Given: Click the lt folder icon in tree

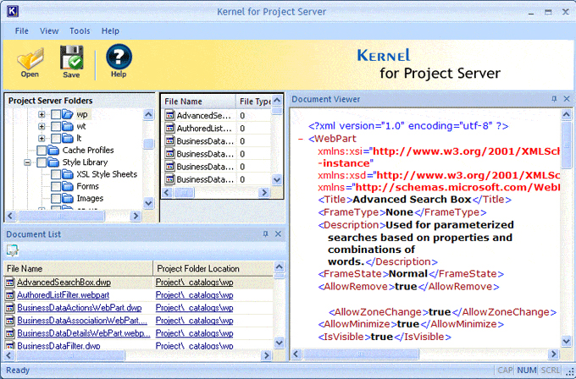Looking at the screenshot, I should [x=68, y=139].
